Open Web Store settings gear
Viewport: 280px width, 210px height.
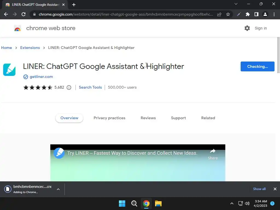coord(247,28)
